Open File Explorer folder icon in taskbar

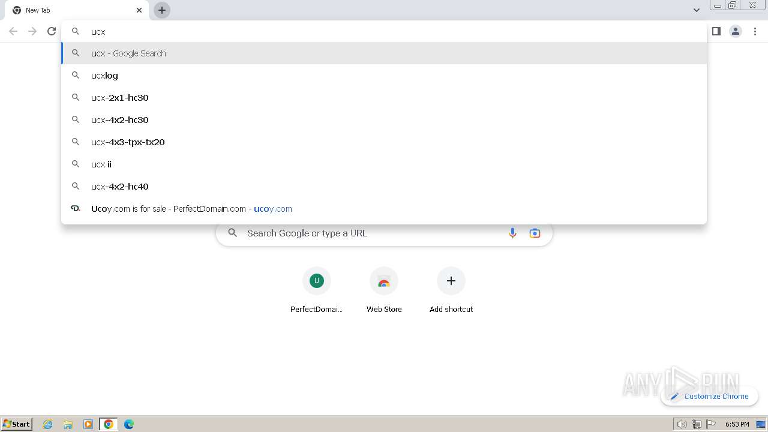68,424
